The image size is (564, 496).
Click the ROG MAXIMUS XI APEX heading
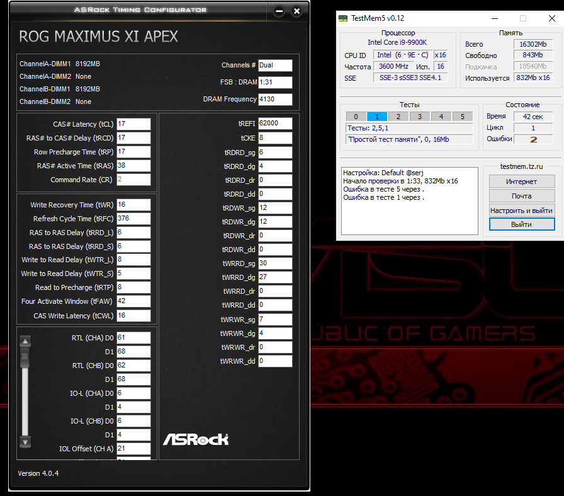[x=98, y=37]
